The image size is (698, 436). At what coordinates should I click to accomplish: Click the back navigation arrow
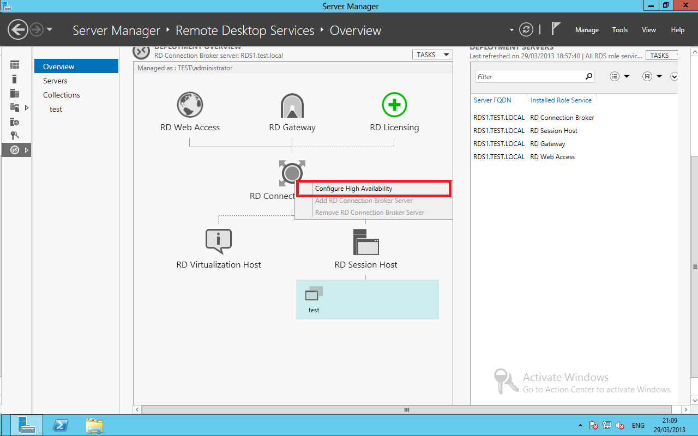(18, 29)
